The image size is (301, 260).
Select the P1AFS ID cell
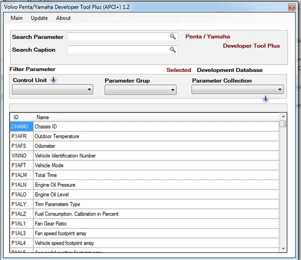[x=21, y=146]
